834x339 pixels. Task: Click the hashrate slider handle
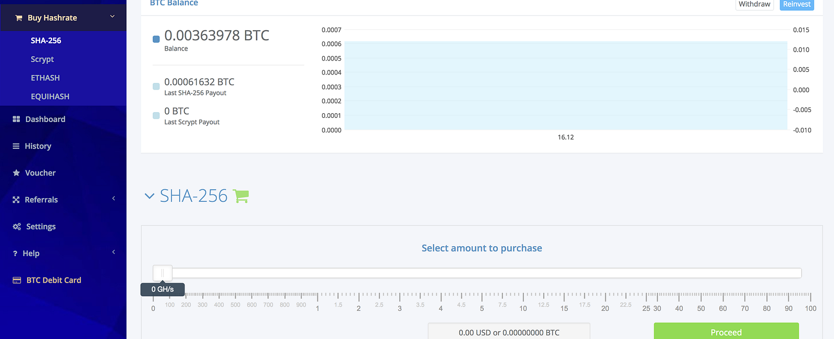(x=163, y=273)
